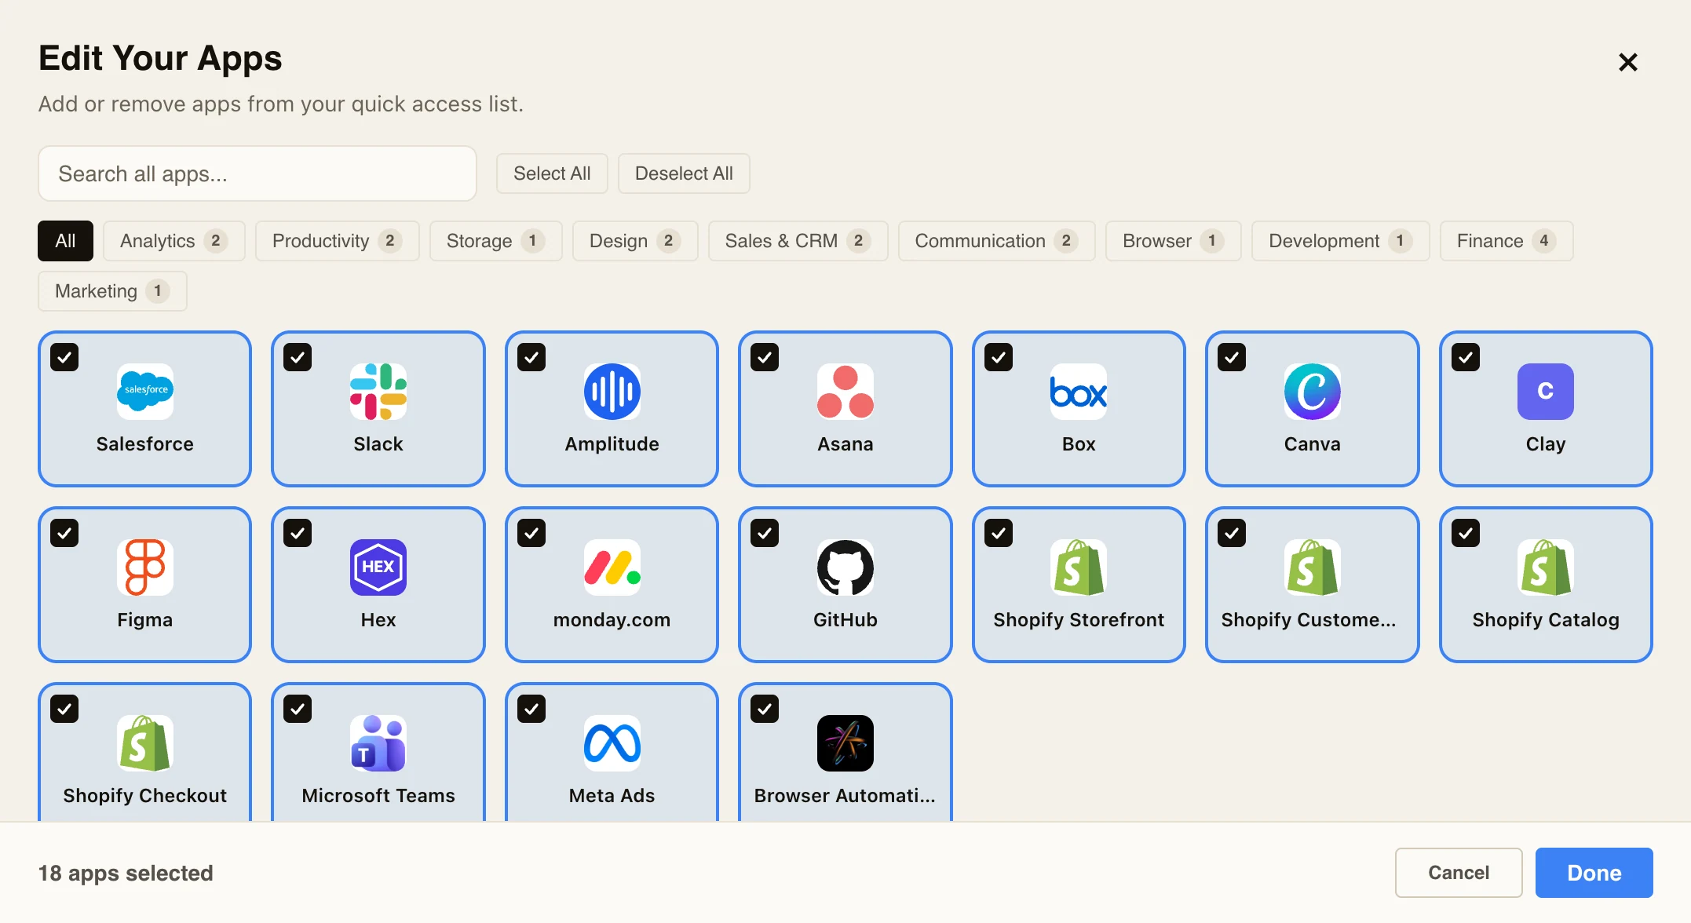The image size is (1691, 923).
Task: Click the Clay app icon
Action: 1546,391
